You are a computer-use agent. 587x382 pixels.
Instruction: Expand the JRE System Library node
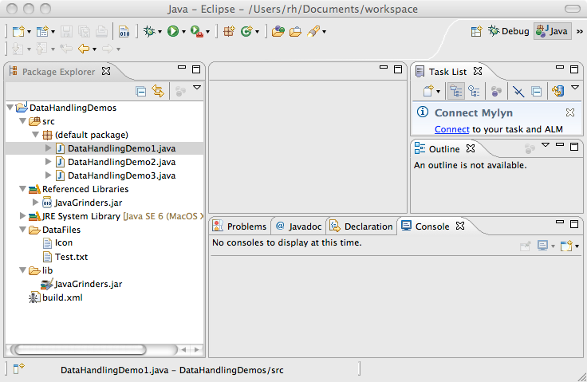(x=22, y=215)
